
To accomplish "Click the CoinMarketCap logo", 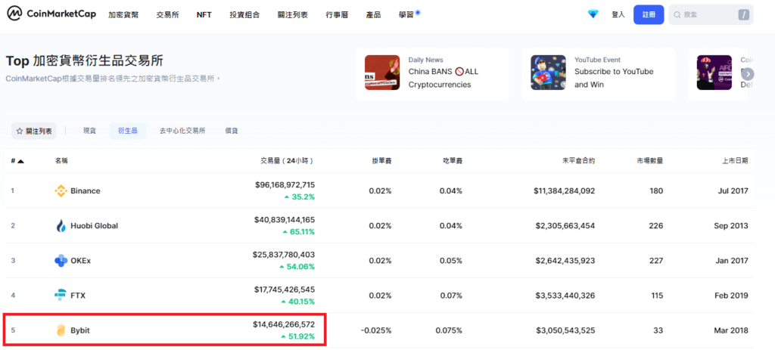I will click(51, 14).
